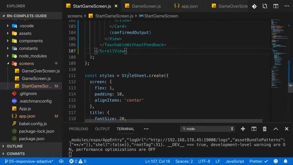The width and height of the screenshot is (293, 165).
Task: Click the minimap code overview
Action: pyautogui.click(x=279, y=54)
